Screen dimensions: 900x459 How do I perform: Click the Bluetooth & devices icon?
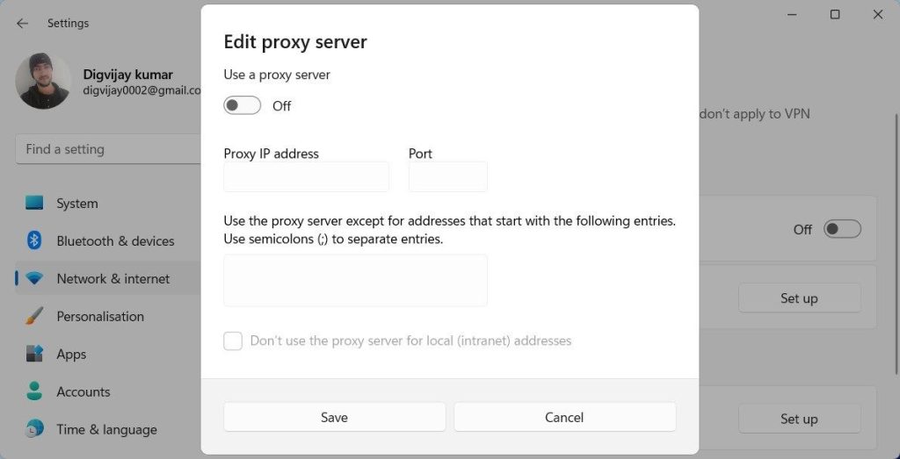(34, 240)
